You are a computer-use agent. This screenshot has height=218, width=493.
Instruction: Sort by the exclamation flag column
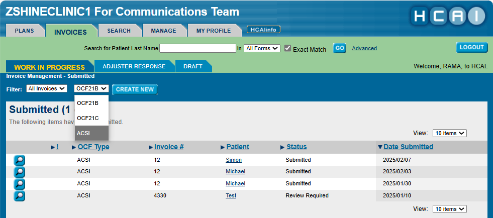click(x=57, y=147)
